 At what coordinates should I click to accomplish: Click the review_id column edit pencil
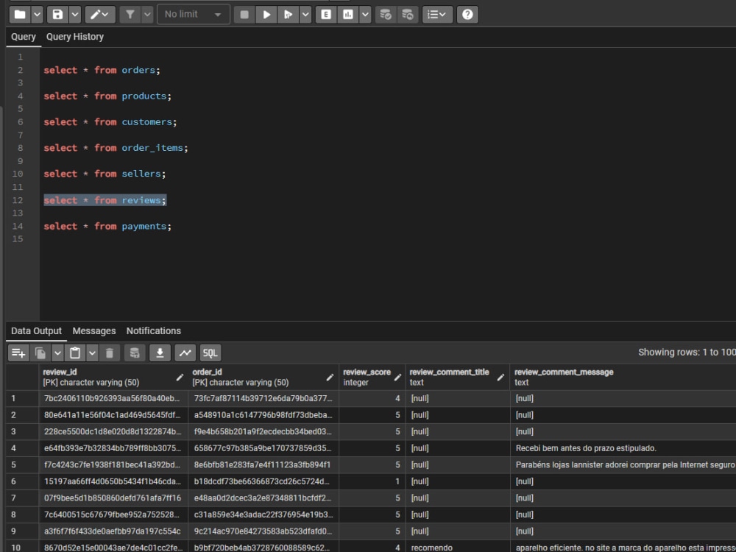pyautogui.click(x=180, y=378)
